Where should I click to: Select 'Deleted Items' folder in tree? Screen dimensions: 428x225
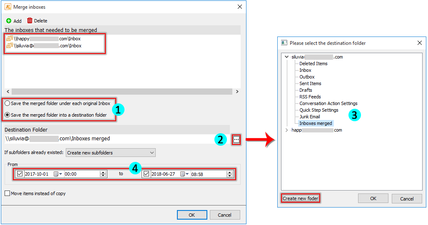tap(313, 64)
